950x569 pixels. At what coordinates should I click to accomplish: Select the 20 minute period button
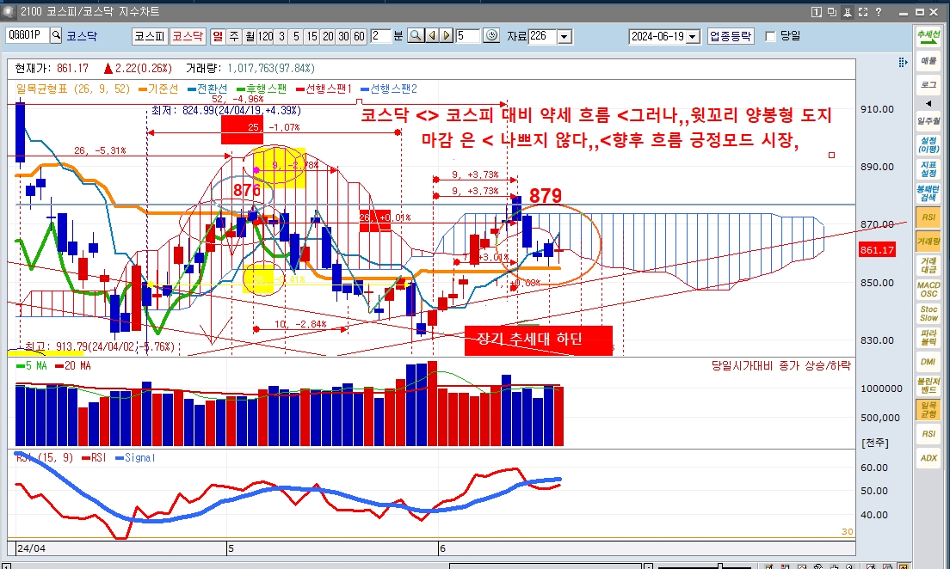click(328, 36)
